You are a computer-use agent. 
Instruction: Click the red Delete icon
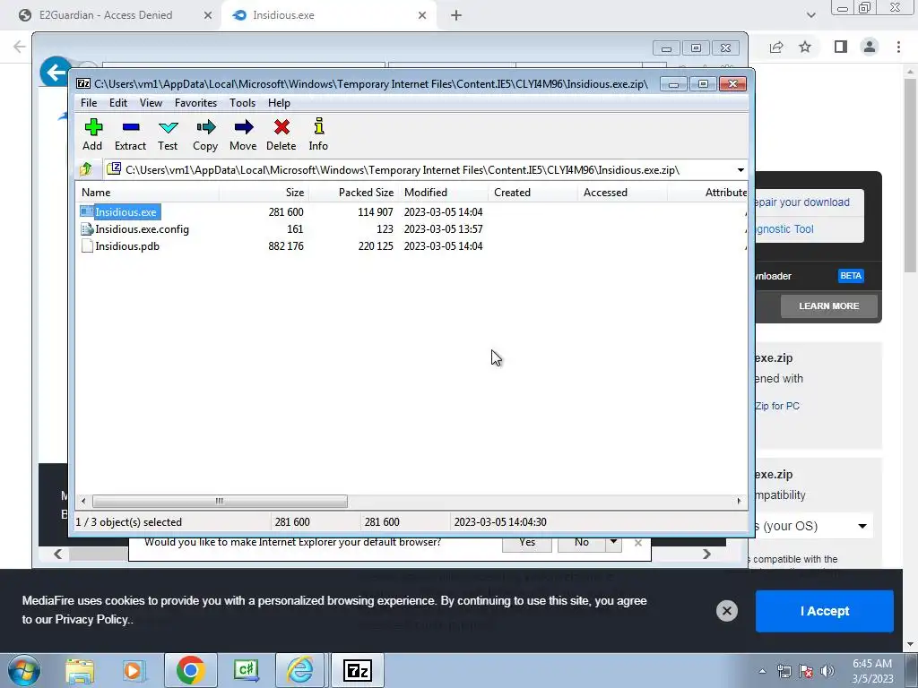point(281,134)
